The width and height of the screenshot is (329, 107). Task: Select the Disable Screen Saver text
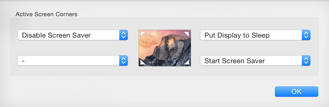(x=56, y=35)
